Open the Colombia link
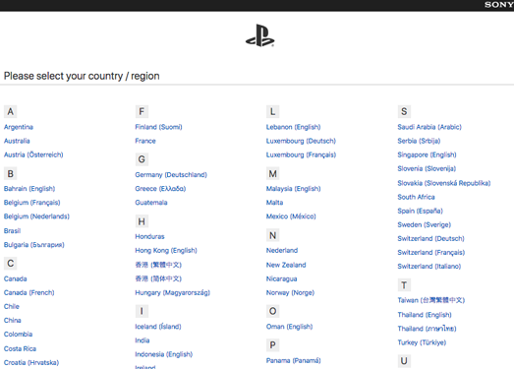The width and height of the screenshot is (514, 369). click(18, 335)
